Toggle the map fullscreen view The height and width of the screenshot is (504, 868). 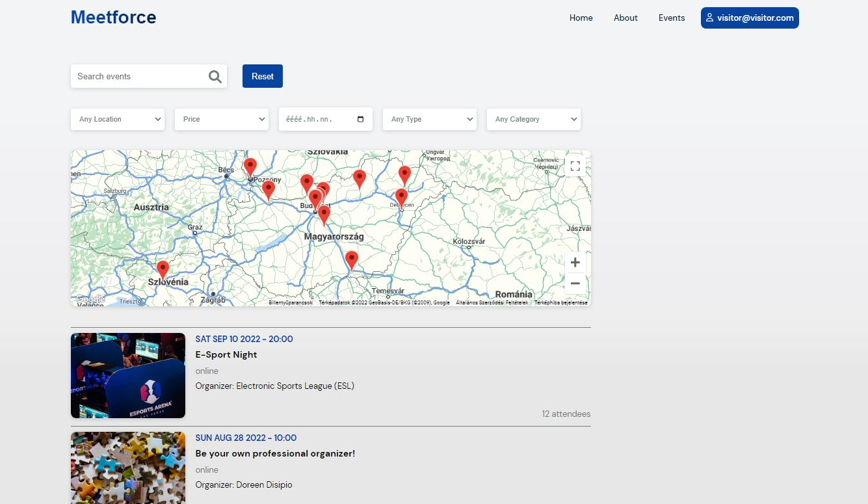tap(575, 166)
